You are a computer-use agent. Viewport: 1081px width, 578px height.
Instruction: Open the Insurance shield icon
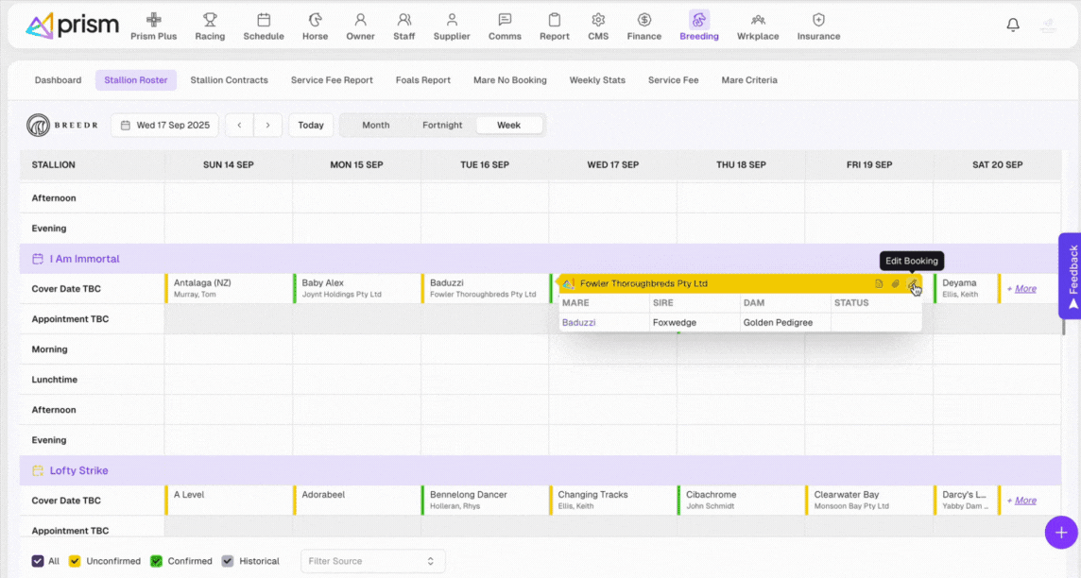pyautogui.click(x=818, y=20)
